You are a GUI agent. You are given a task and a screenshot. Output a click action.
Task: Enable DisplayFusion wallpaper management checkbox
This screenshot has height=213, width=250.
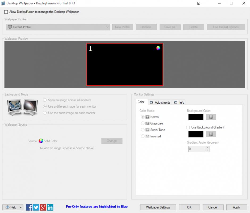tap(6, 12)
